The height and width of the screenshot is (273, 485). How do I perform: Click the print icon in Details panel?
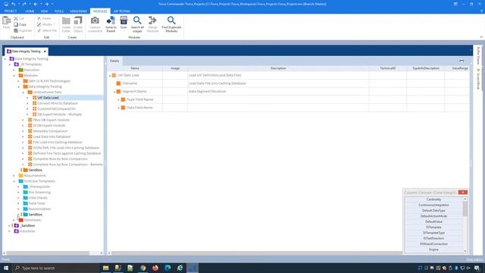462,61
